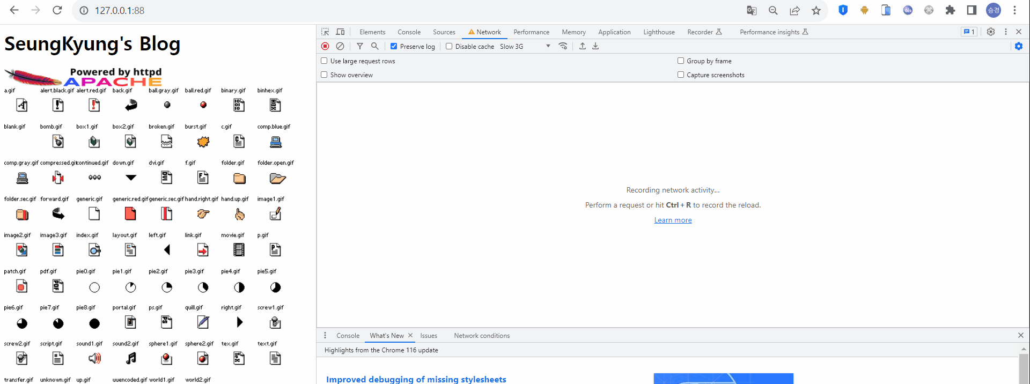
Task: Click the What's New preview thumbnail
Action: [x=723, y=379]
